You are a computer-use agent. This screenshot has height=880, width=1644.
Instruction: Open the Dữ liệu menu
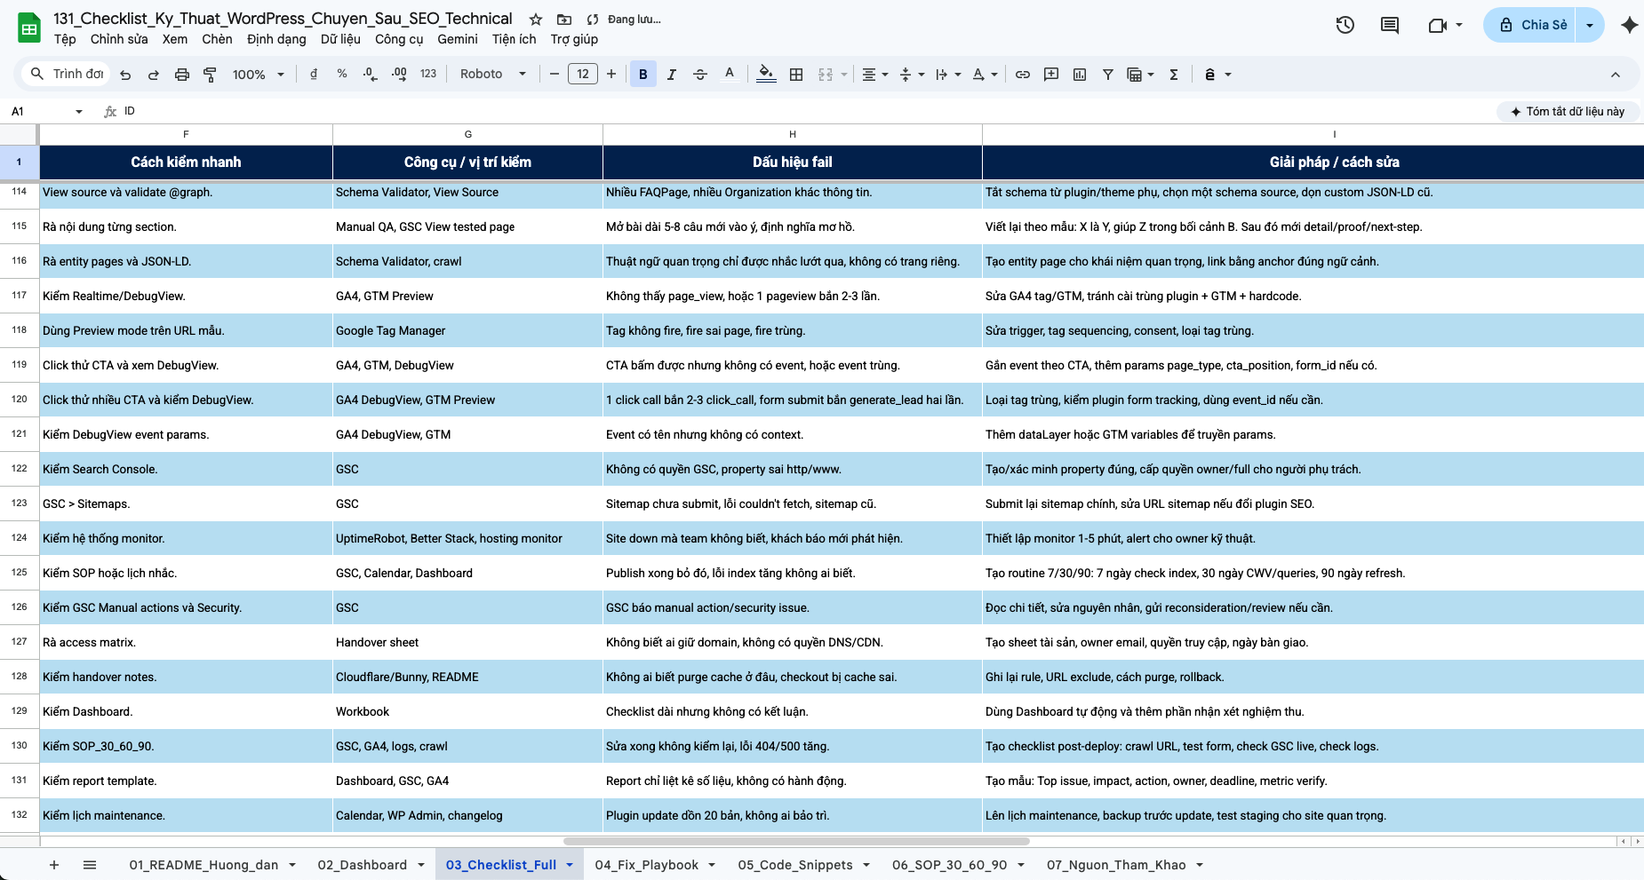coord(340,39)
